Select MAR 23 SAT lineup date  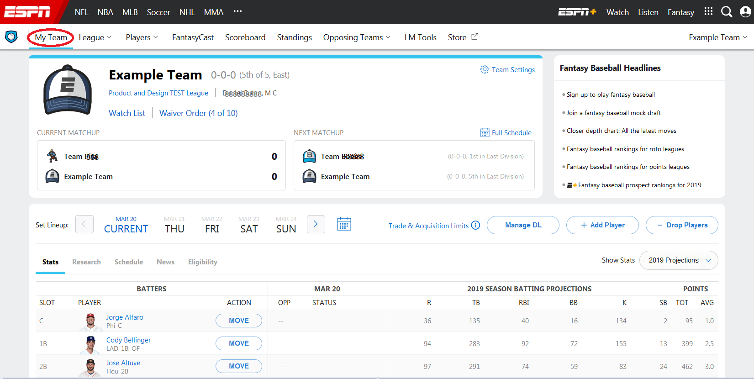click(x=249, y=225)
